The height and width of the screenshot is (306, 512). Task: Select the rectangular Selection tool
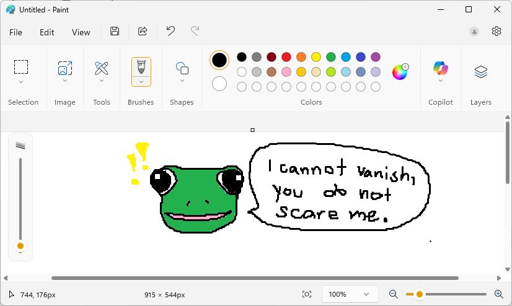[21, 67]
